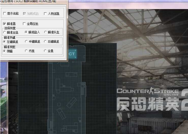Select the 微瞄 view option
This screenshot has width=188, height=134.
5,51
